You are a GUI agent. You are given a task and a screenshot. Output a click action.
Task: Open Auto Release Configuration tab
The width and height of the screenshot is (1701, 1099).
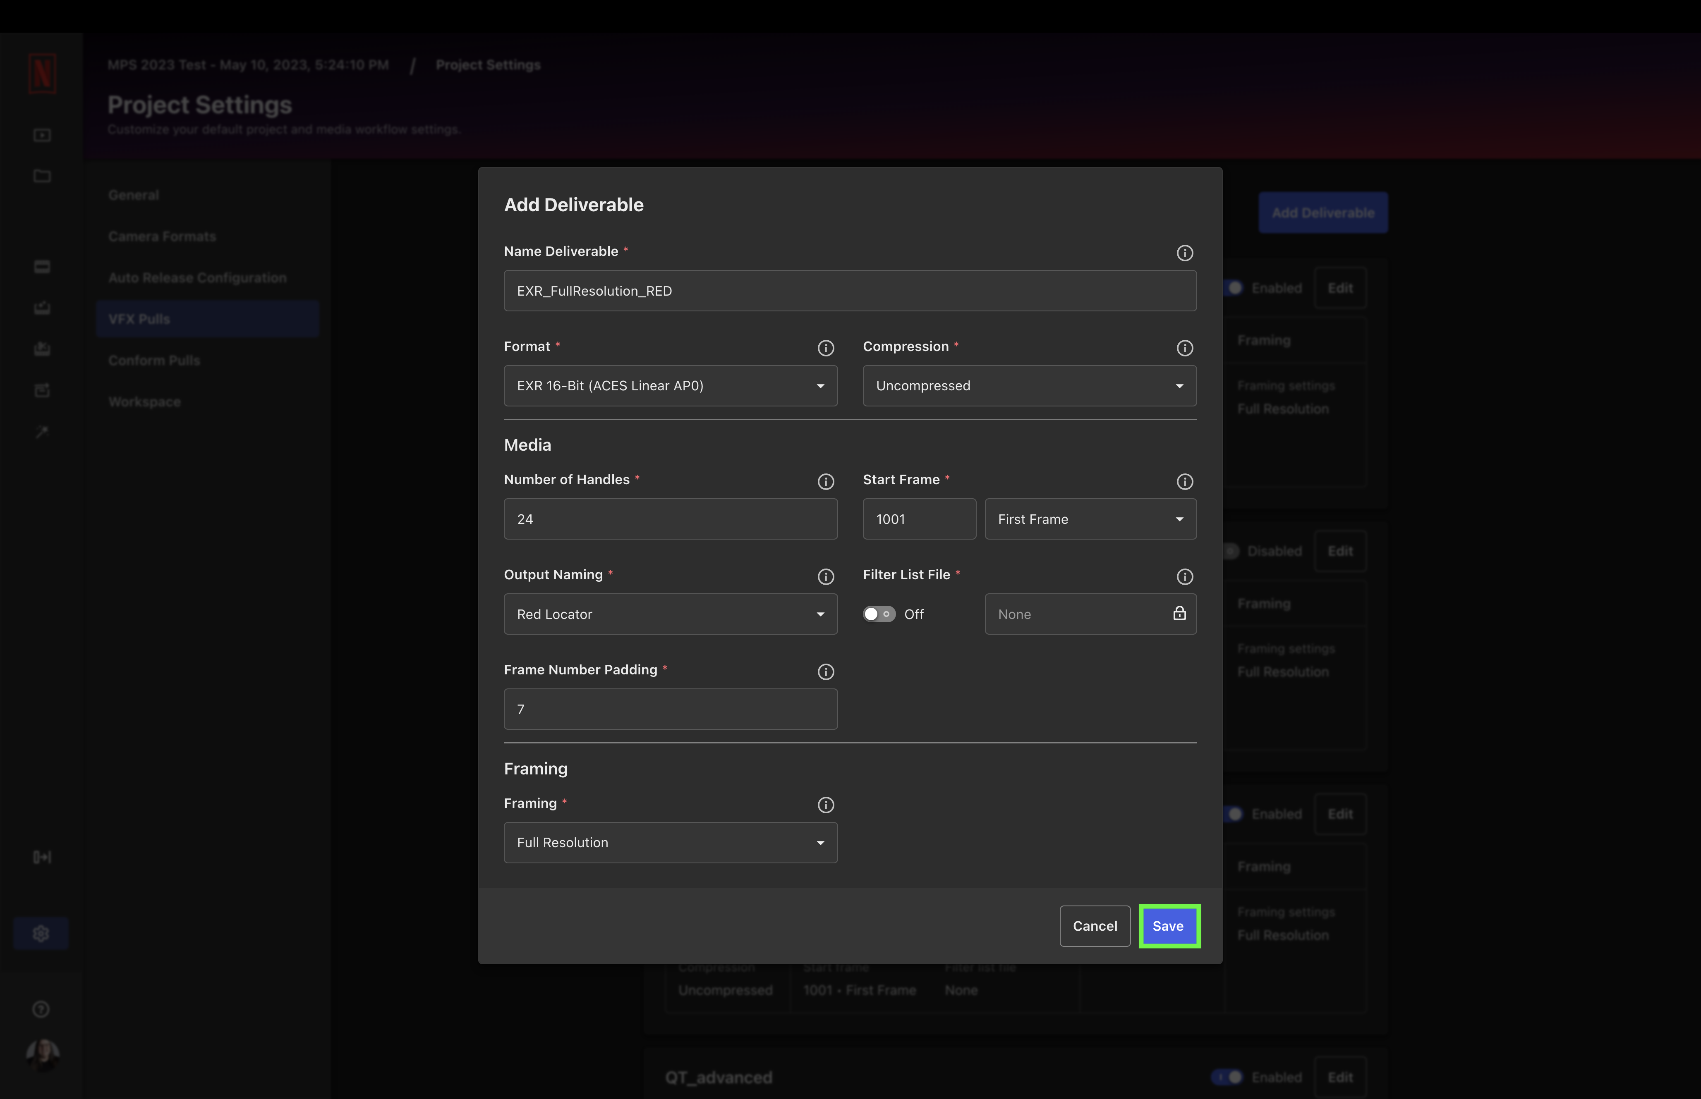[198, 277]
